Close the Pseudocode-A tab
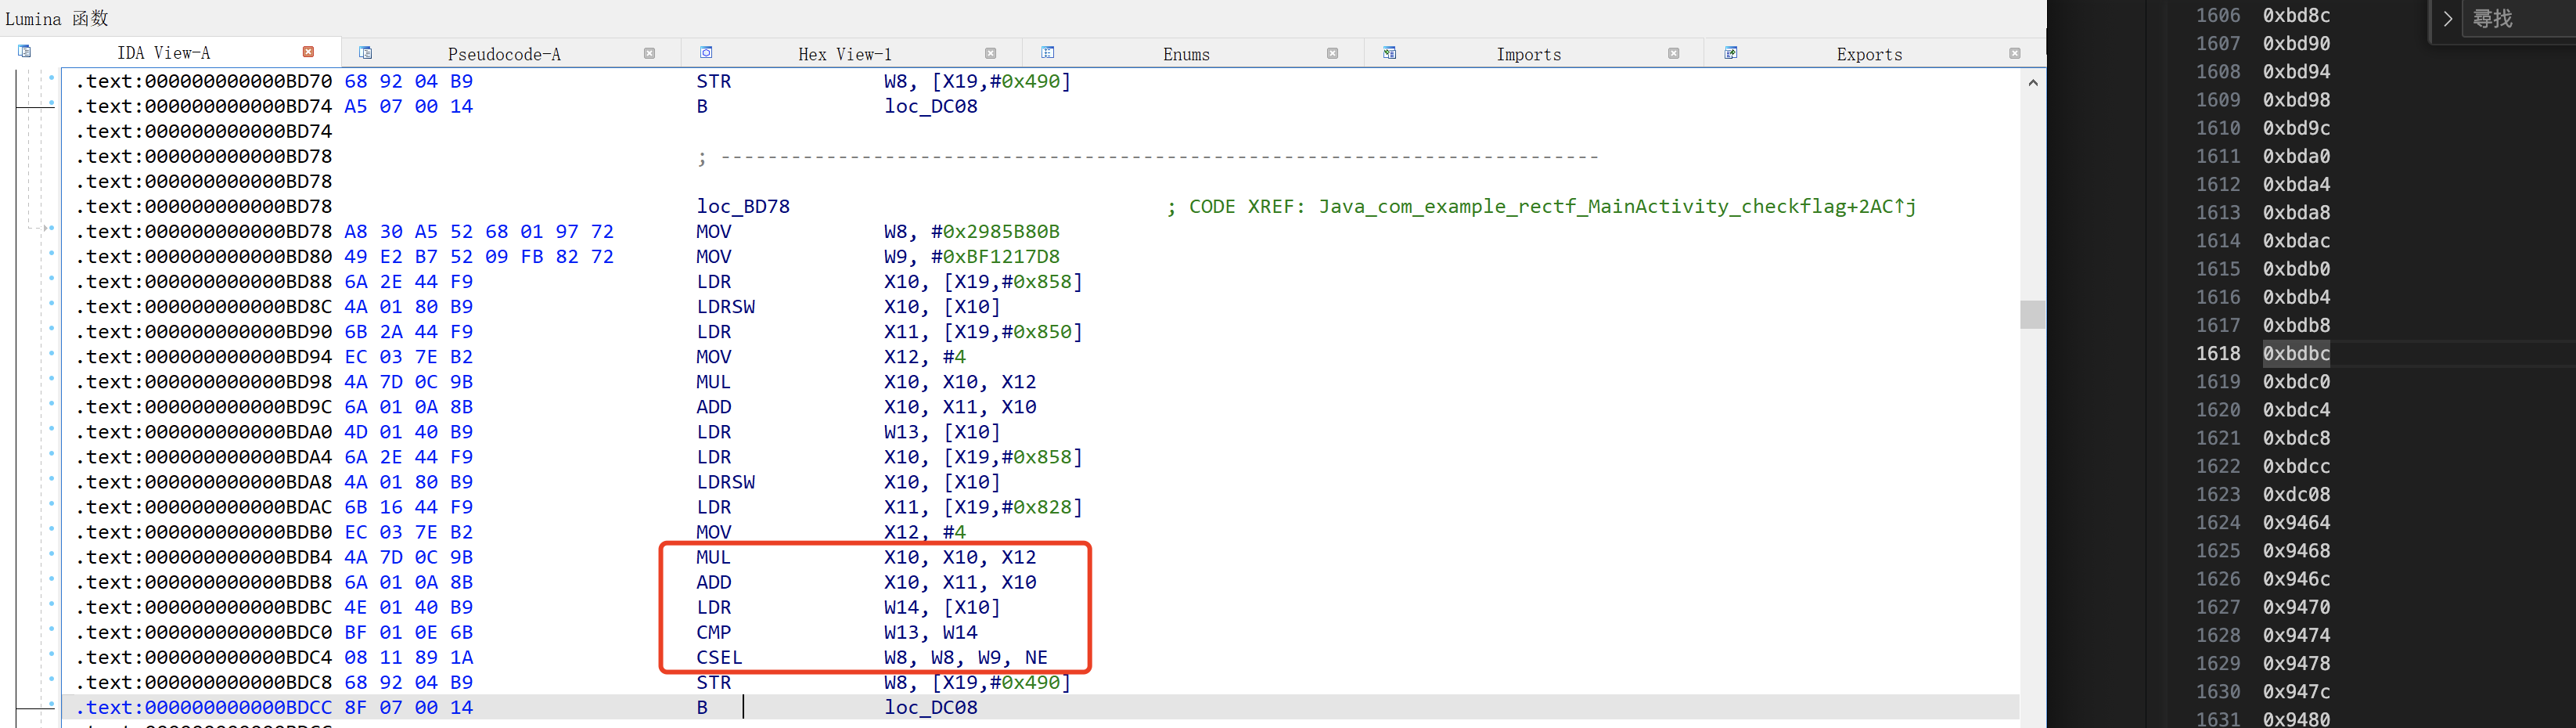 pyautogui.click(x=649, y=53)
